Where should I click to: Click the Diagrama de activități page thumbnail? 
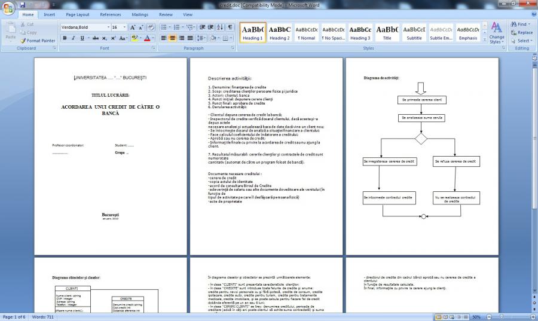(421, 157)
